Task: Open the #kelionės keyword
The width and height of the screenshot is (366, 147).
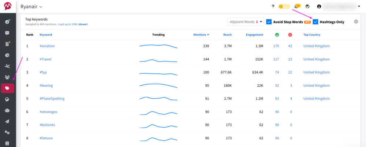Action: [x=47, y=125]
